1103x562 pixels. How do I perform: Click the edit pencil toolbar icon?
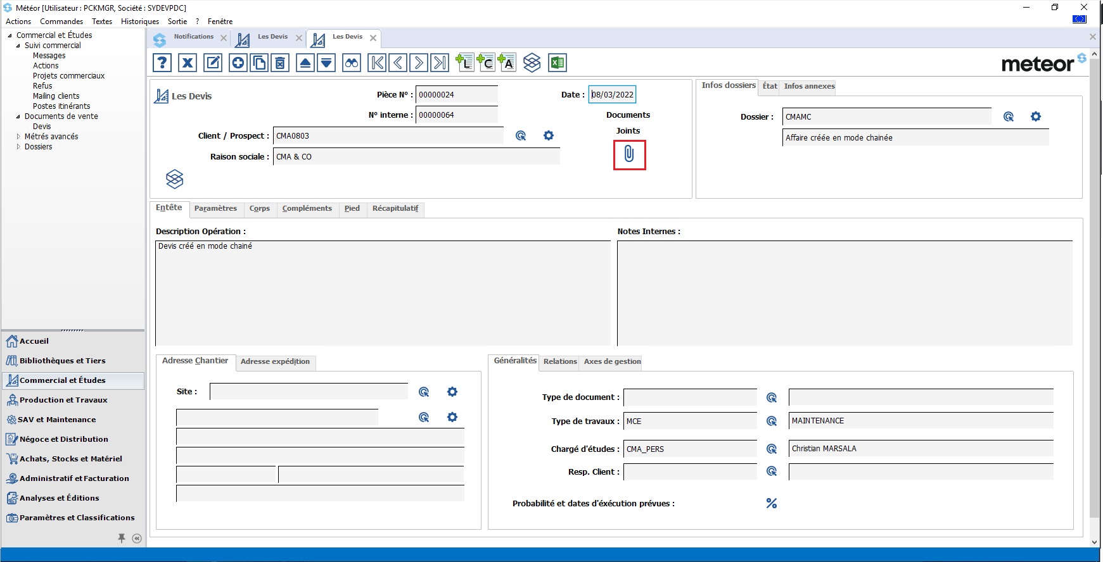click(x=213, y=63)
